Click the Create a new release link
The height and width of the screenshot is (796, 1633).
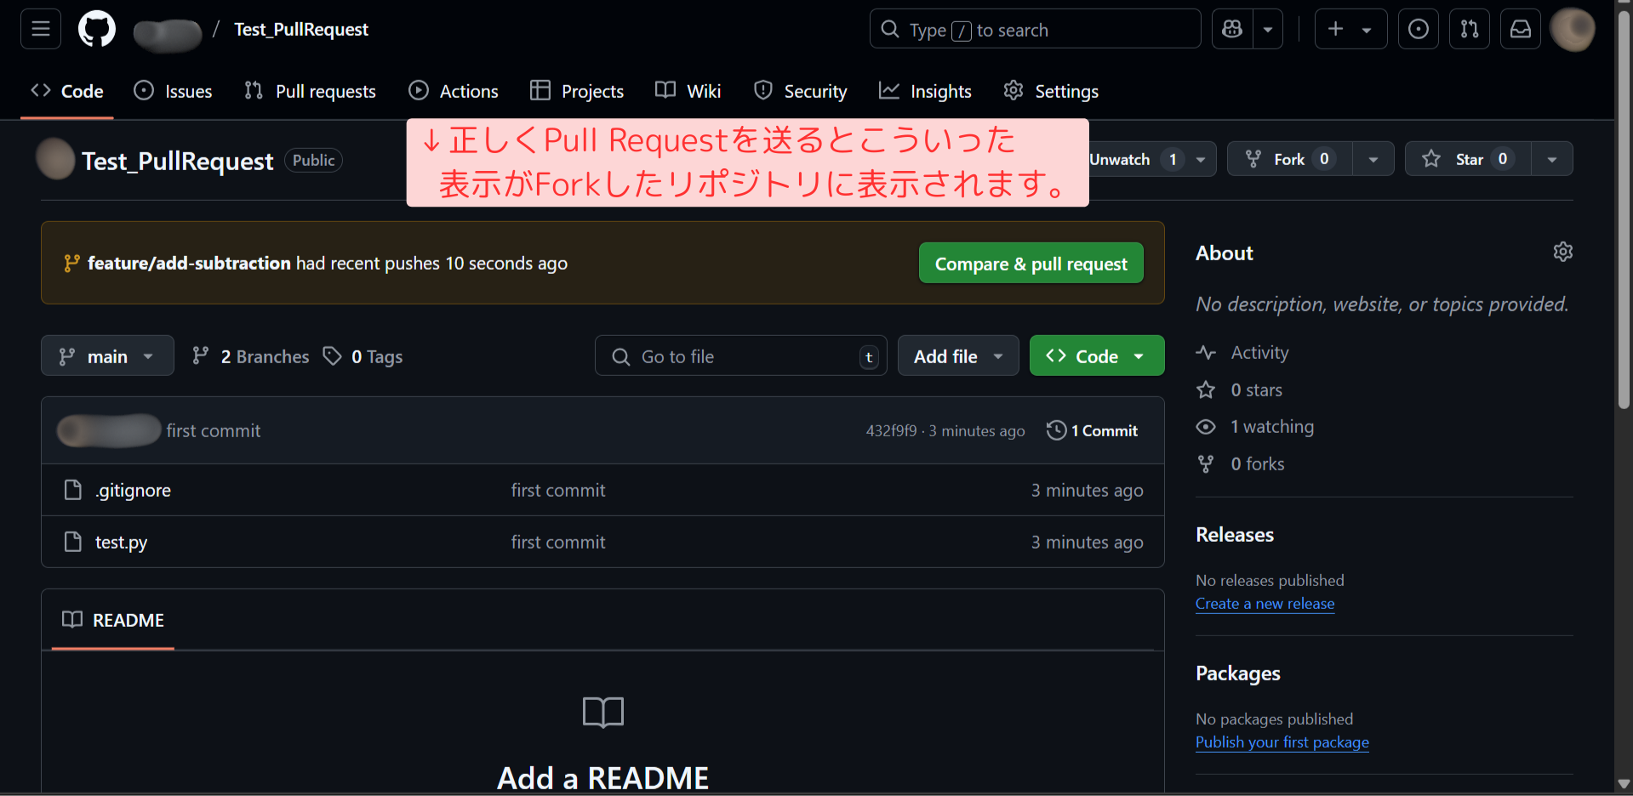click(1265, 604)
